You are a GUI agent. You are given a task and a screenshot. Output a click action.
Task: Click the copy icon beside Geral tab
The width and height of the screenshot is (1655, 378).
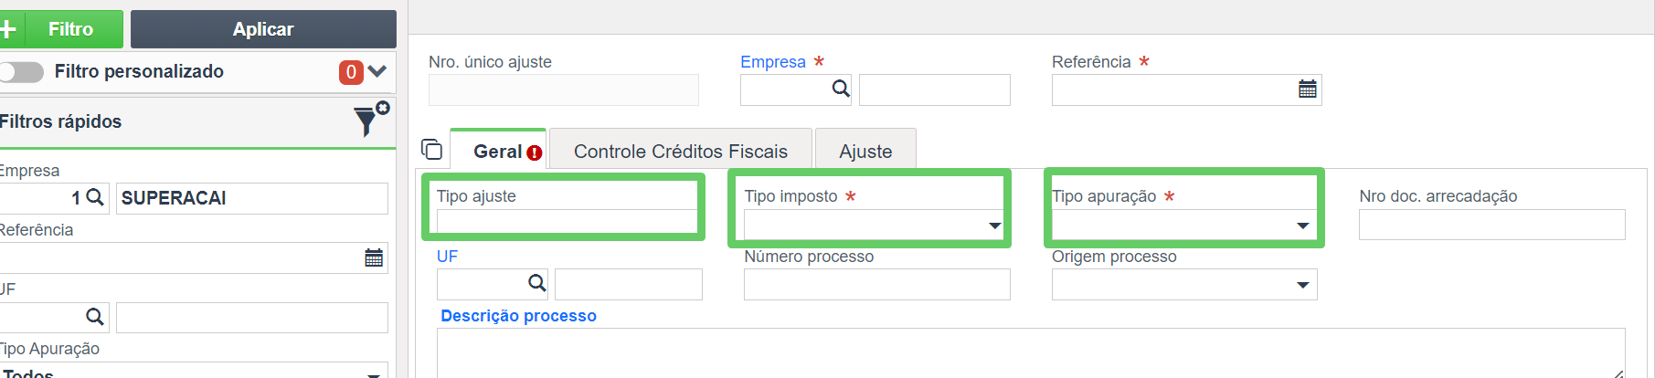point(431,149)
